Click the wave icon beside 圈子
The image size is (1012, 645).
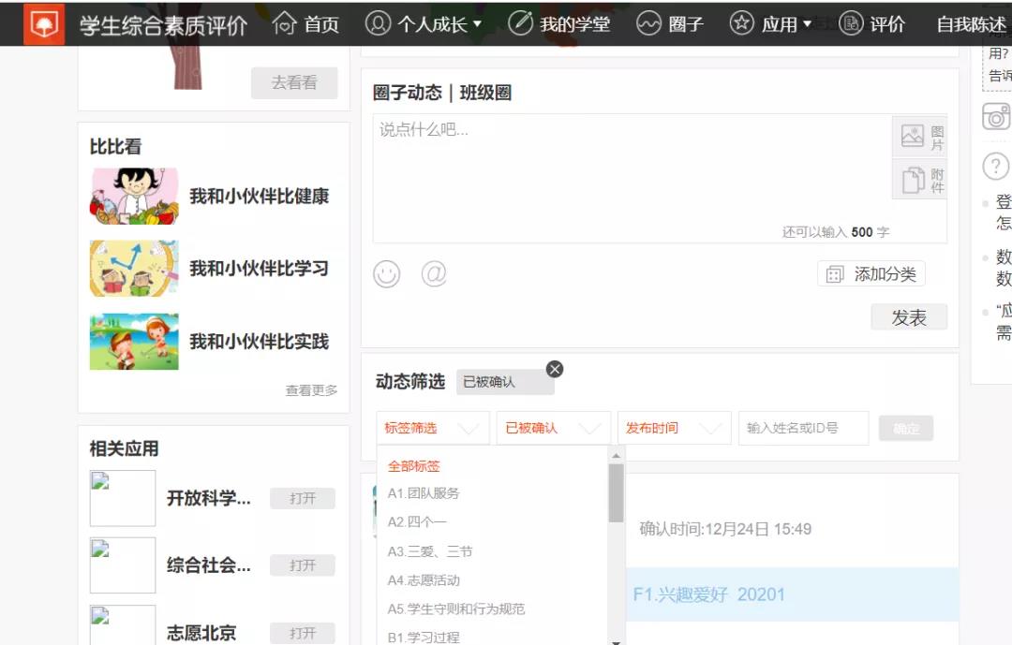coord(648,23)
